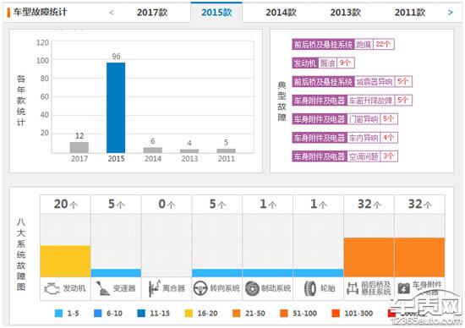Open the 减震器异响 5个 fault tag
The width and height of the screenshot is (465, 328).
pyautogui.click(x=352, y=81)
